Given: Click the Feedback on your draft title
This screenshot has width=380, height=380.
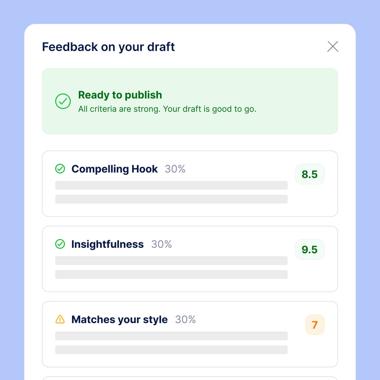Looking at the screenshot, I should point(108,47).
